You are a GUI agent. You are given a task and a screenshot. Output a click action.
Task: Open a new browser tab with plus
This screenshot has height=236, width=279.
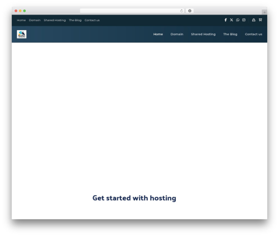(x=264, y=12)
